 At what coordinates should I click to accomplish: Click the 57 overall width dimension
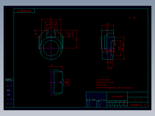click(51, 18)
